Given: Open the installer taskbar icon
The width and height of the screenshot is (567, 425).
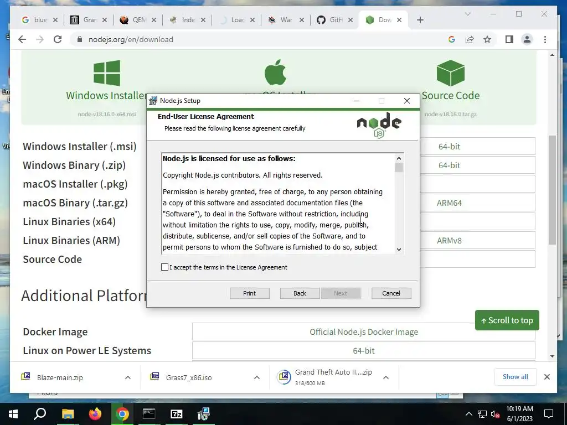Looking at the screenshot, I should (x=204, y=414).
